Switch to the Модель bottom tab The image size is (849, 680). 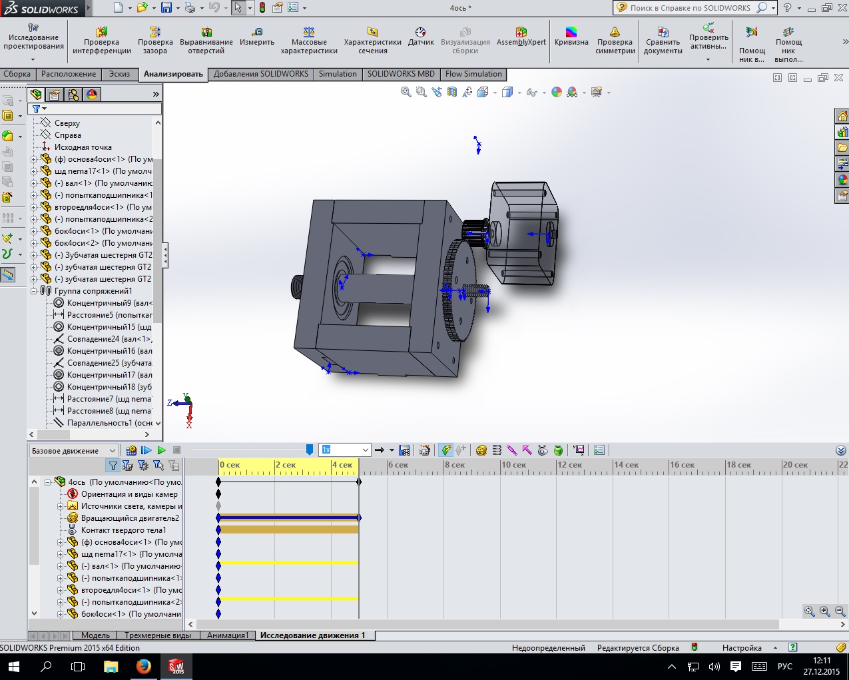(x=96, y=635)
